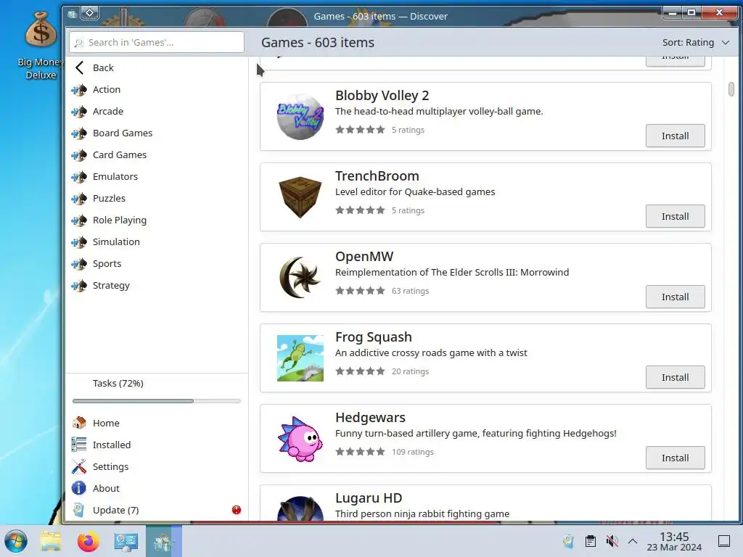Install Blobby Volley 2
Viewport: 743px width, 557px height.
click(676, 136)
